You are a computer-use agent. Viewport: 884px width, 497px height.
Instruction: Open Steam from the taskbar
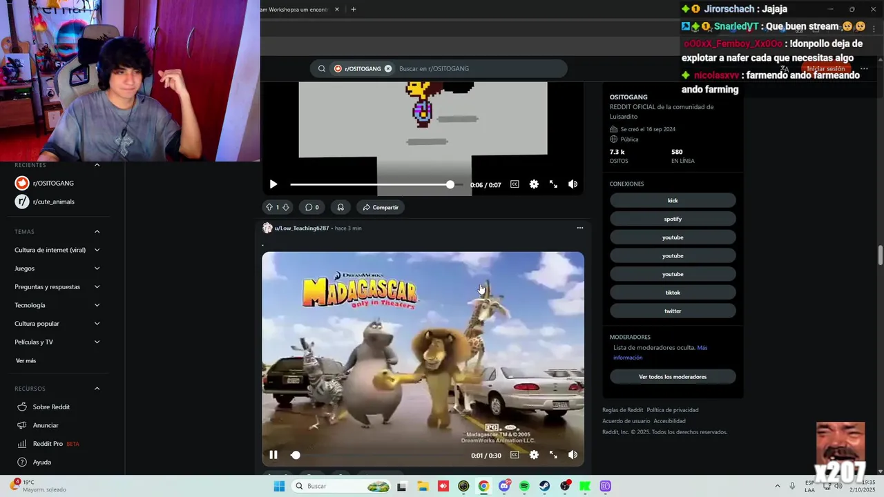click(545, 486)
